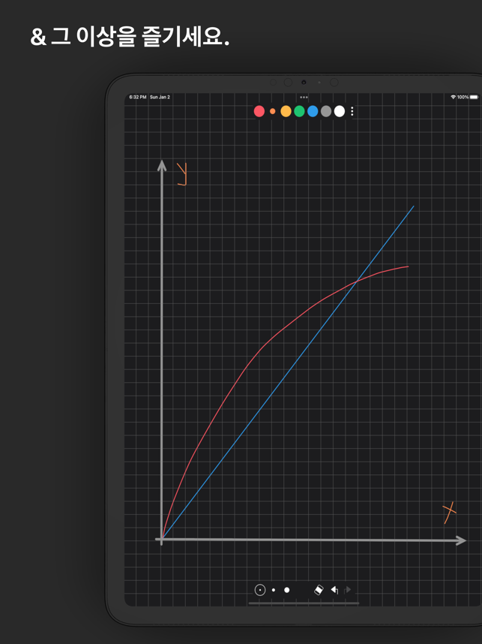The width and height of the screenshot is (482, 644).
Task: Tap the home indicator bar at bottom
Action: (304, 603)
